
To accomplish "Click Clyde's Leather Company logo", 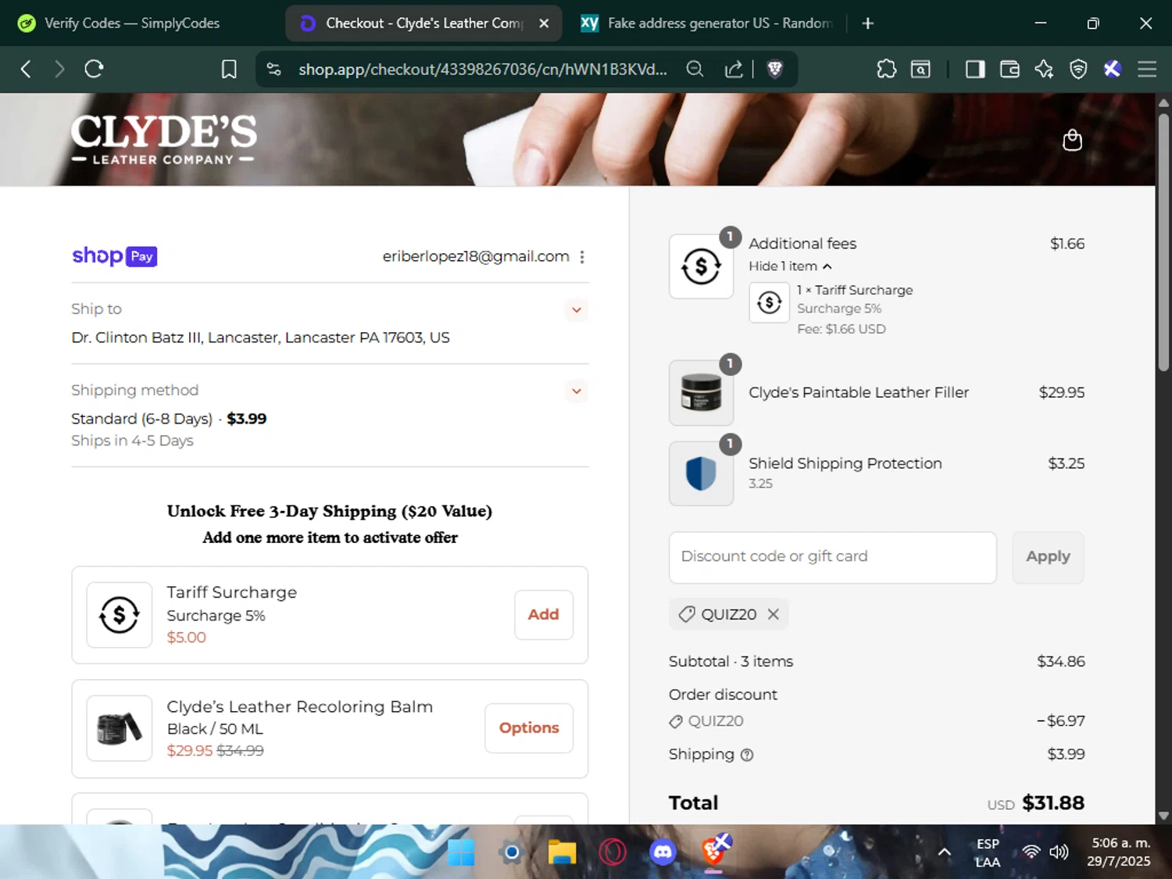I will pos(163,140).
